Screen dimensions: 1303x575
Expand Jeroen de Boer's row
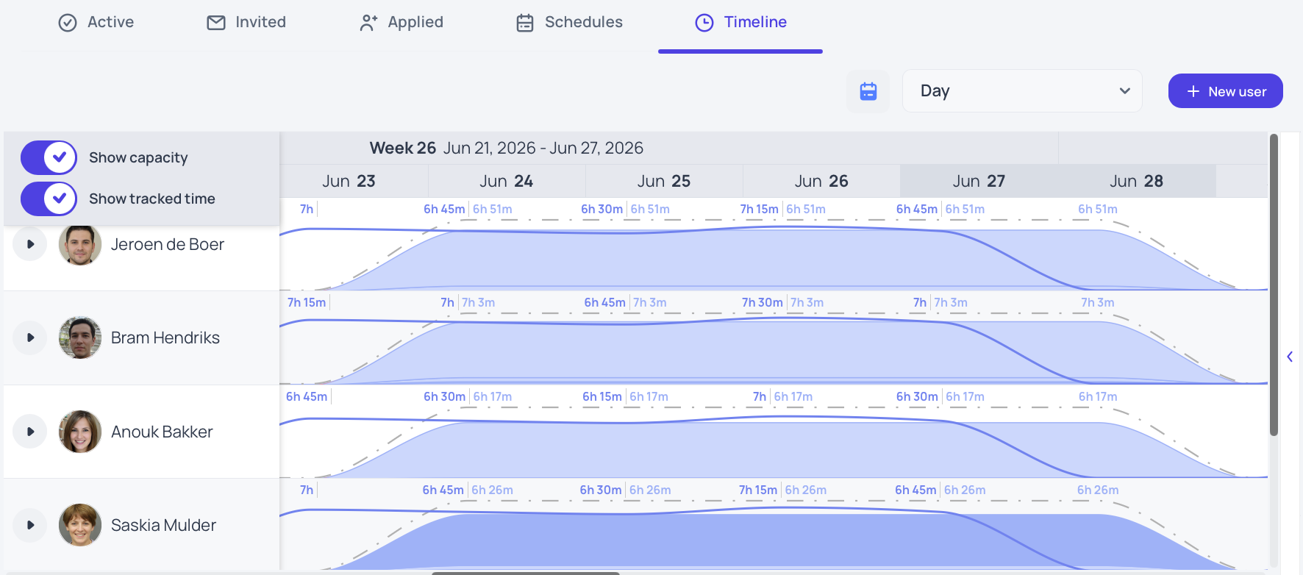pyautogui.click(x=30, y=244)
